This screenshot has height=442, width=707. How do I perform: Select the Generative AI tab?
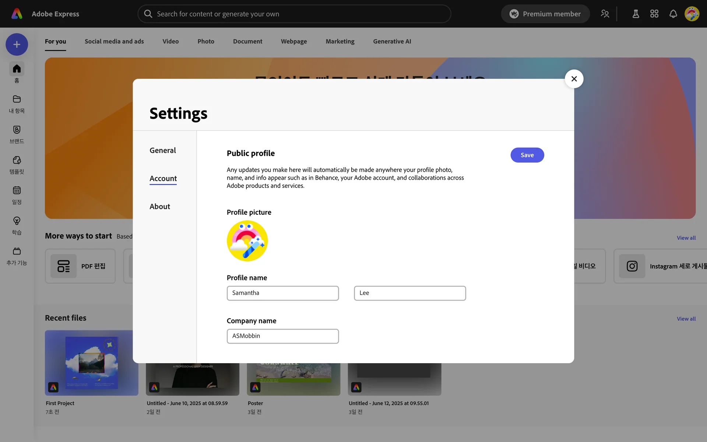(392, 41)
